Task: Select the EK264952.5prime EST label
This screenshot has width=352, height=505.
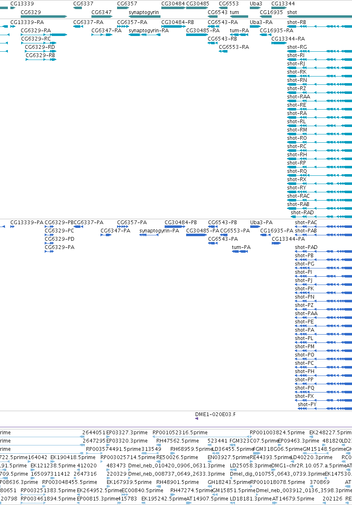Action: 99,491
